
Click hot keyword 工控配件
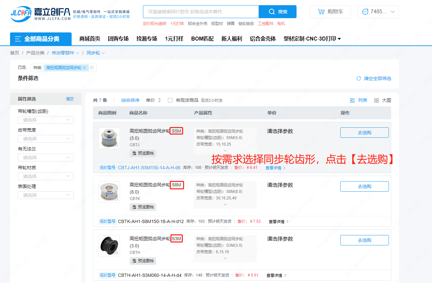[266, 24]
